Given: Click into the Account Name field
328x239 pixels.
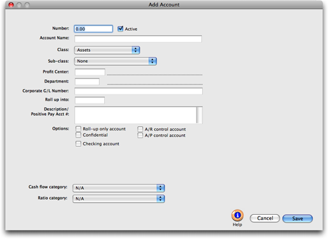Looking at the screenshot, I should (138, 39).
